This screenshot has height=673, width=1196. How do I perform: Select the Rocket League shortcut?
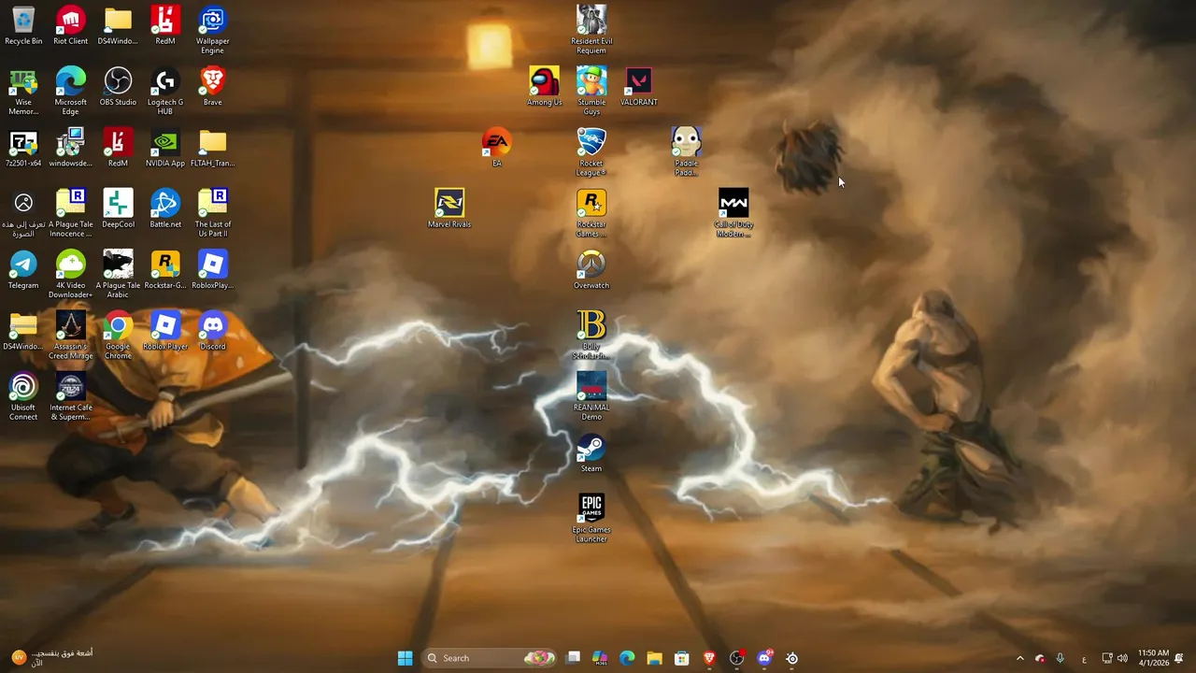coord(591,152)
